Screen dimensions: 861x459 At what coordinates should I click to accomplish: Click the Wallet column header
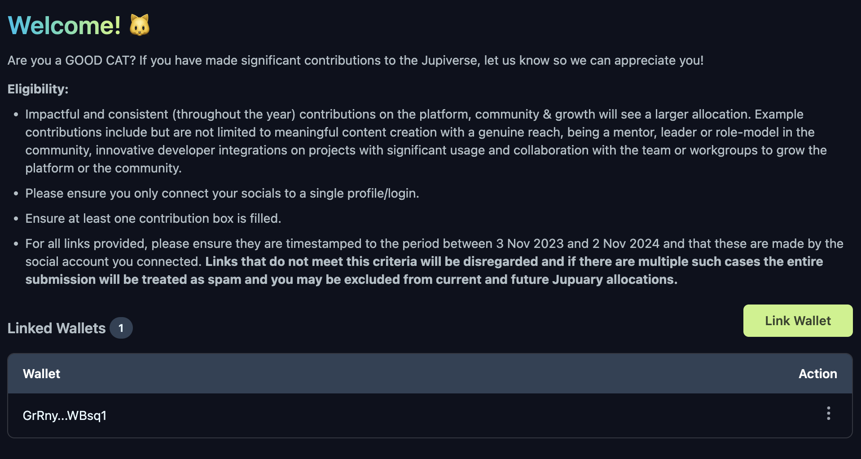[x=41, y=374]
